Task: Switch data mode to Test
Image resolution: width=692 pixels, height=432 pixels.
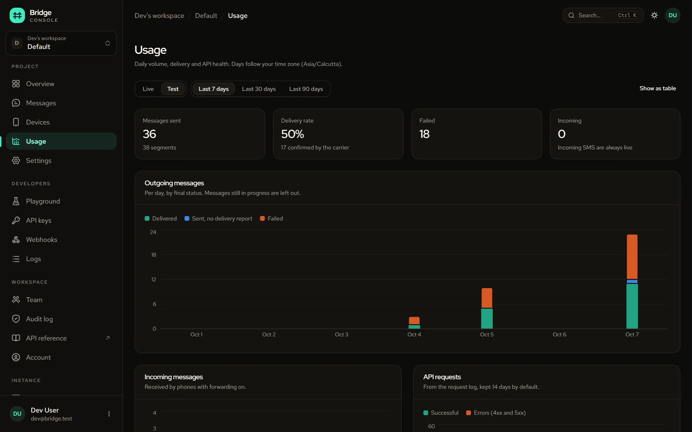Action: pyautogui.click(x=173, y=89)
